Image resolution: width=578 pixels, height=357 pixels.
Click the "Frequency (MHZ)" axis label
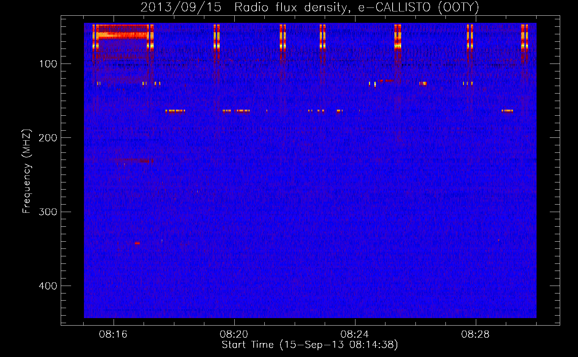pos(26,171)
